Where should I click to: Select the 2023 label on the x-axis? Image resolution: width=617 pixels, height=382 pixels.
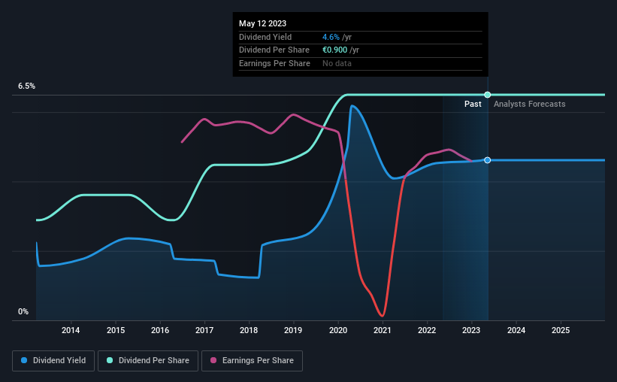471,330
